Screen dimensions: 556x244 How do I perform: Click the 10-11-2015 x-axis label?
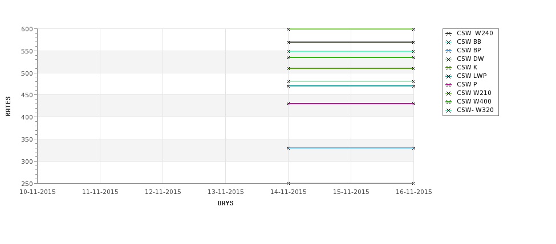pyautogui.click(x=37, y=192)
